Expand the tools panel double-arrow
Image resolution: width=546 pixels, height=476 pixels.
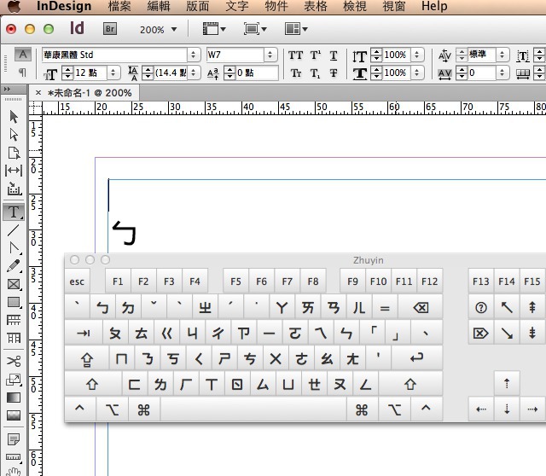click(7, 89)
